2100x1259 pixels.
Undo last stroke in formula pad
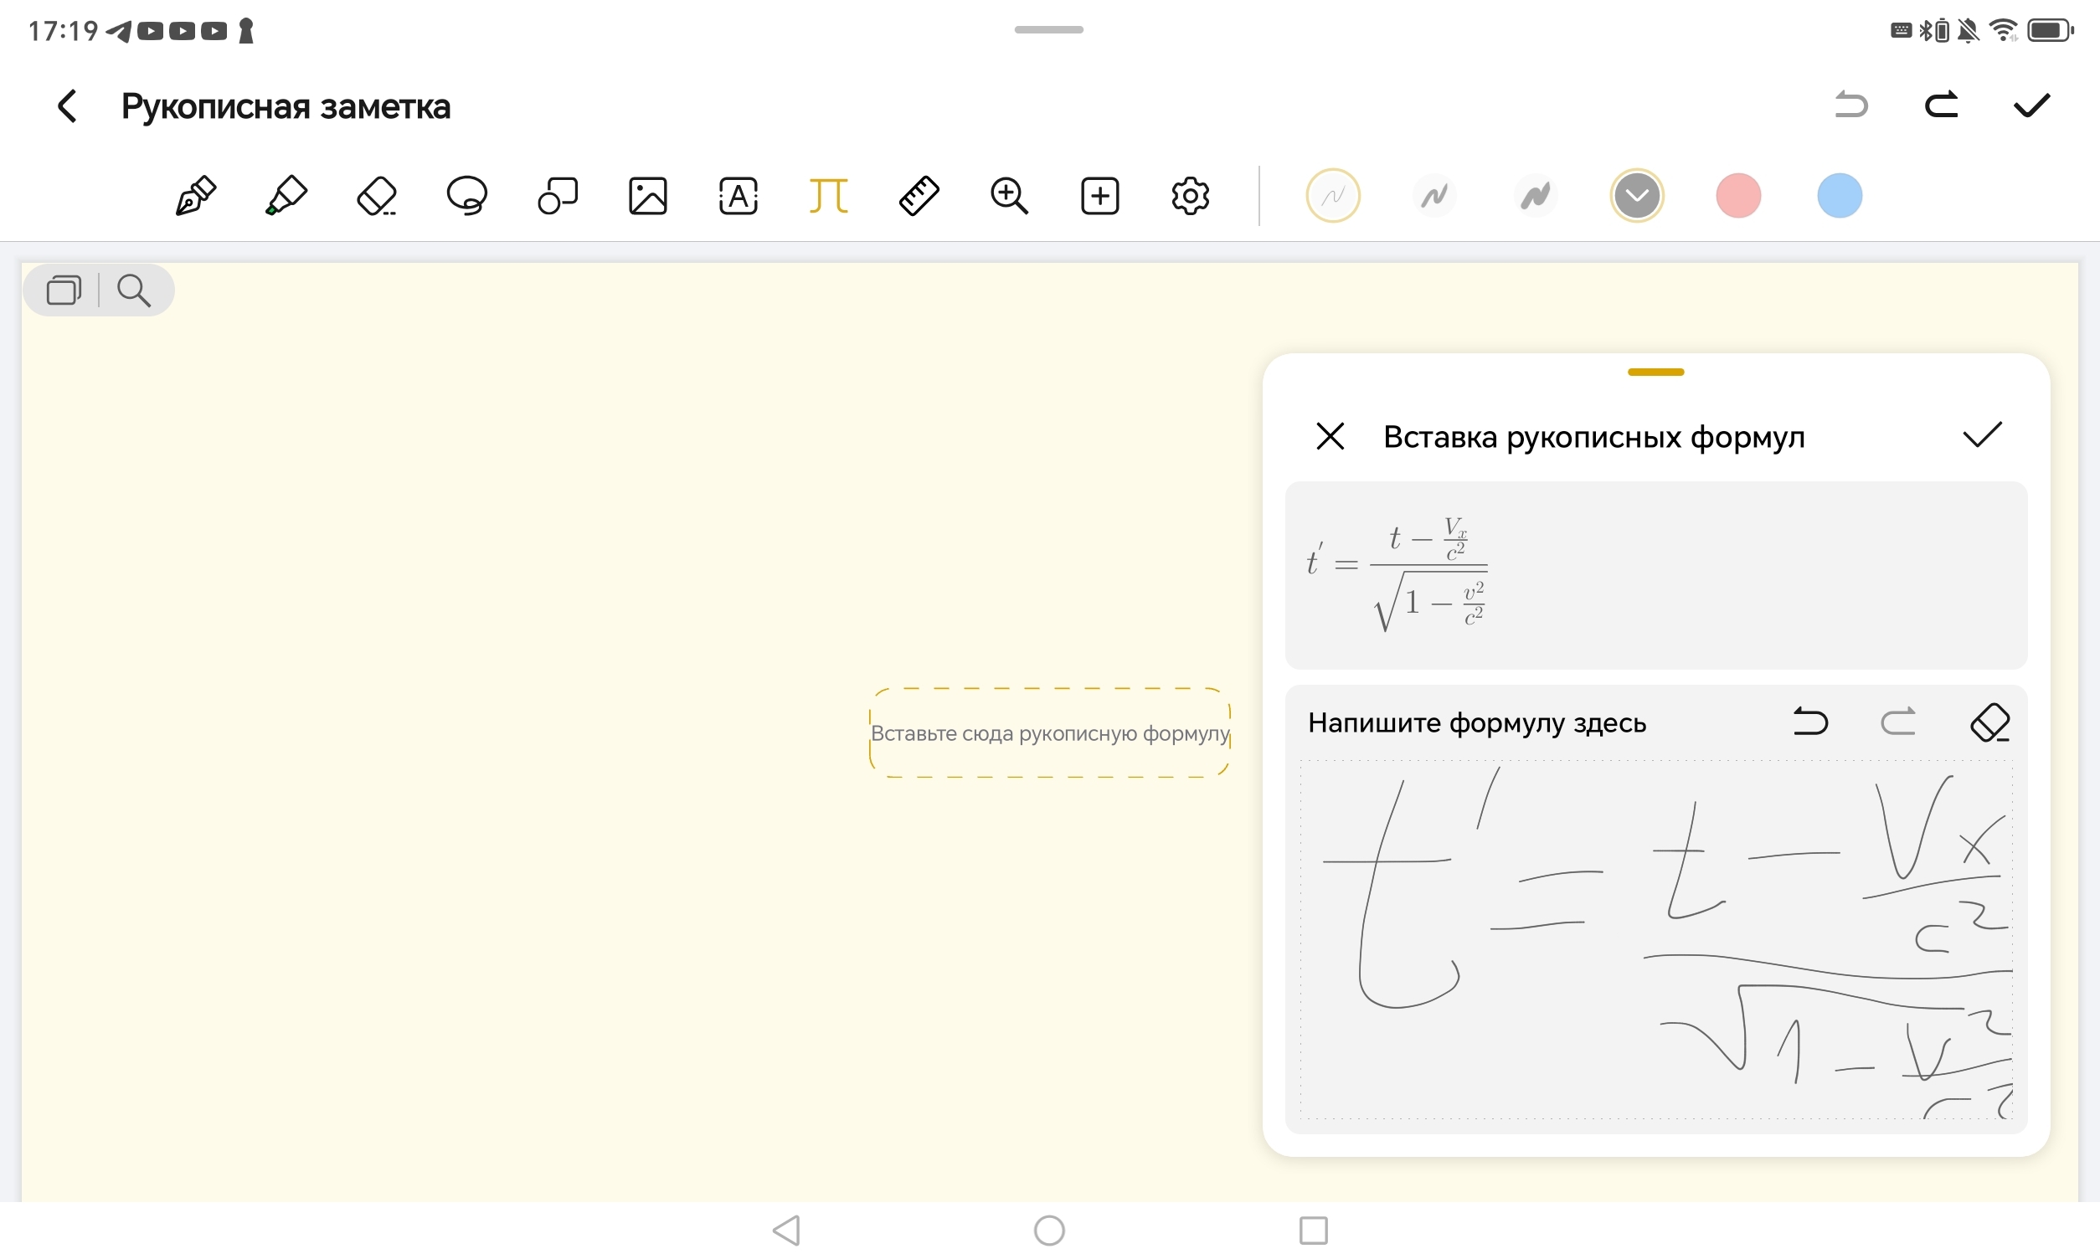1809,722
